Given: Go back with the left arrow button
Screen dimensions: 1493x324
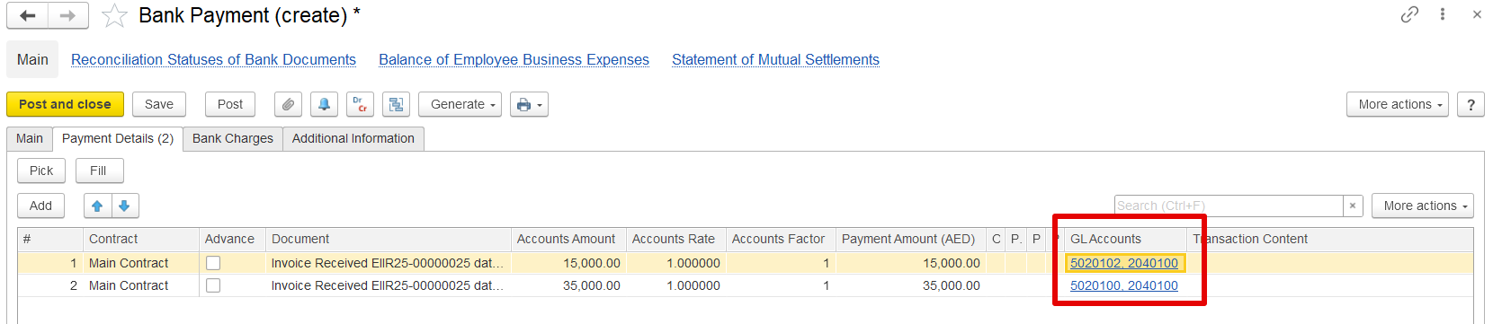Looking at the screenshot, I should click(27, 15).
